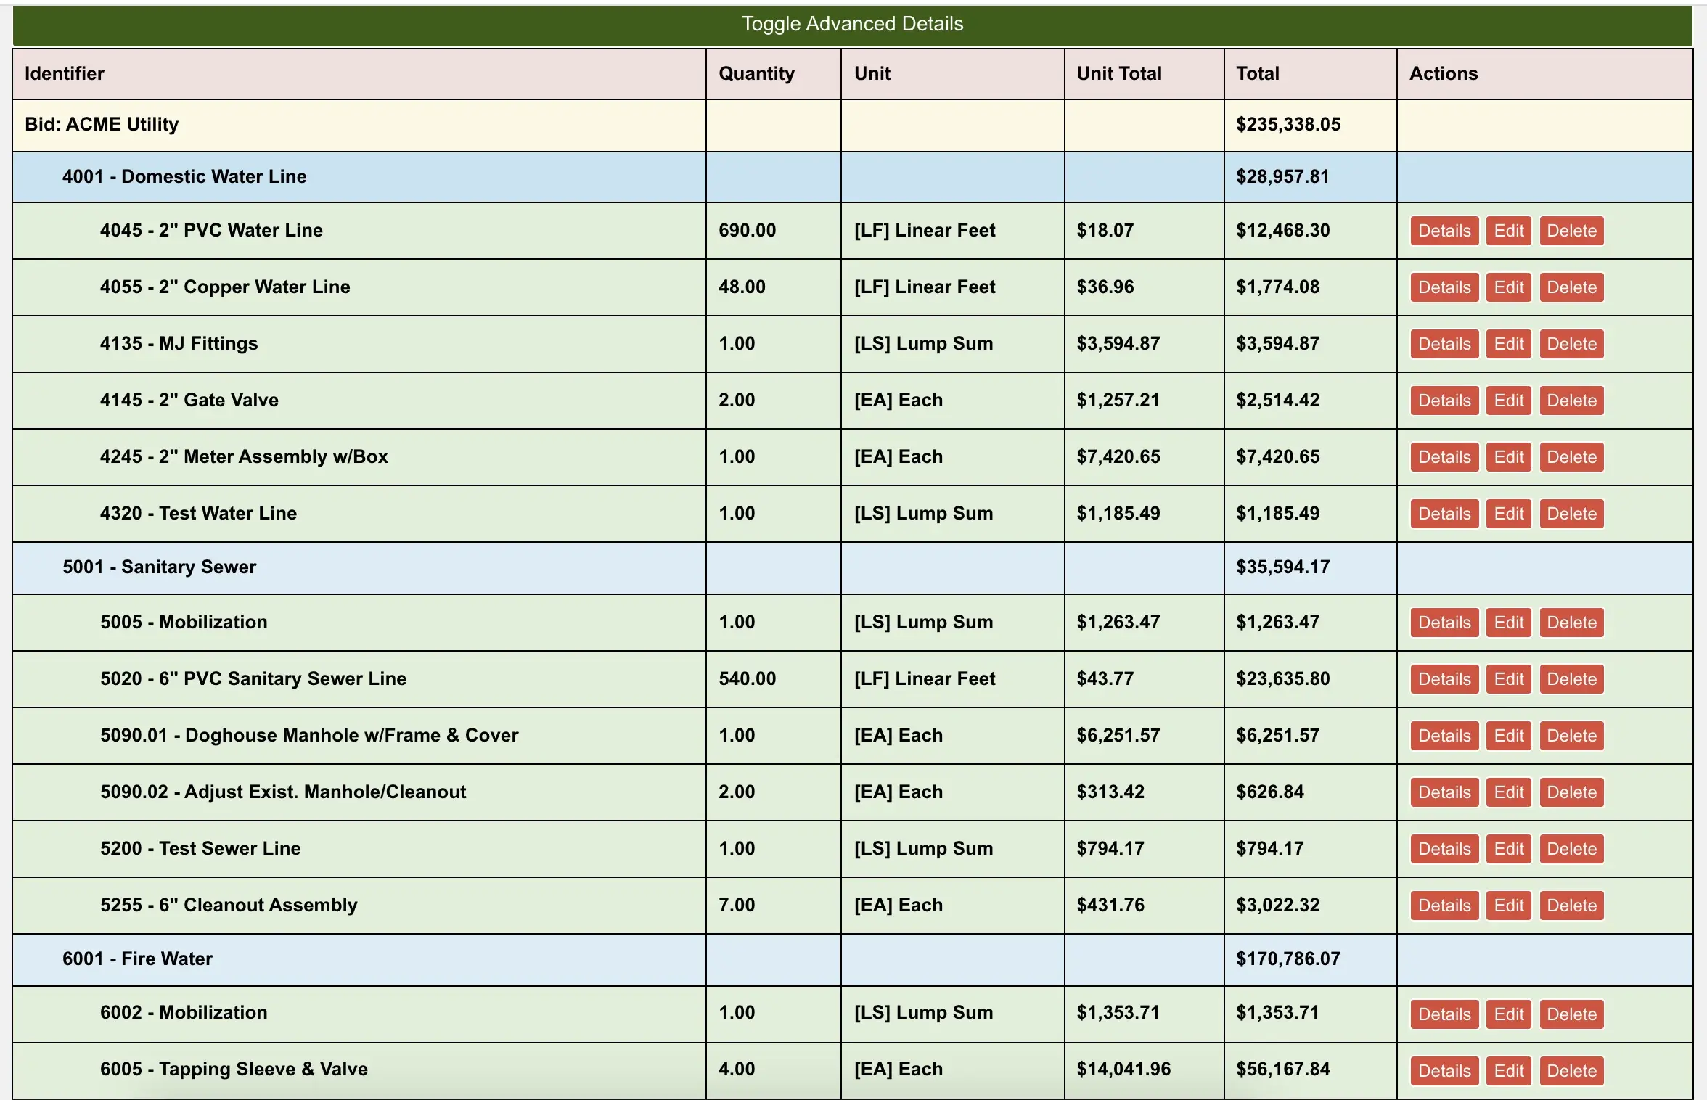Click the Quantity column header
Viewport: 1707px width, 1100px height.
click(x=756, y=74)
